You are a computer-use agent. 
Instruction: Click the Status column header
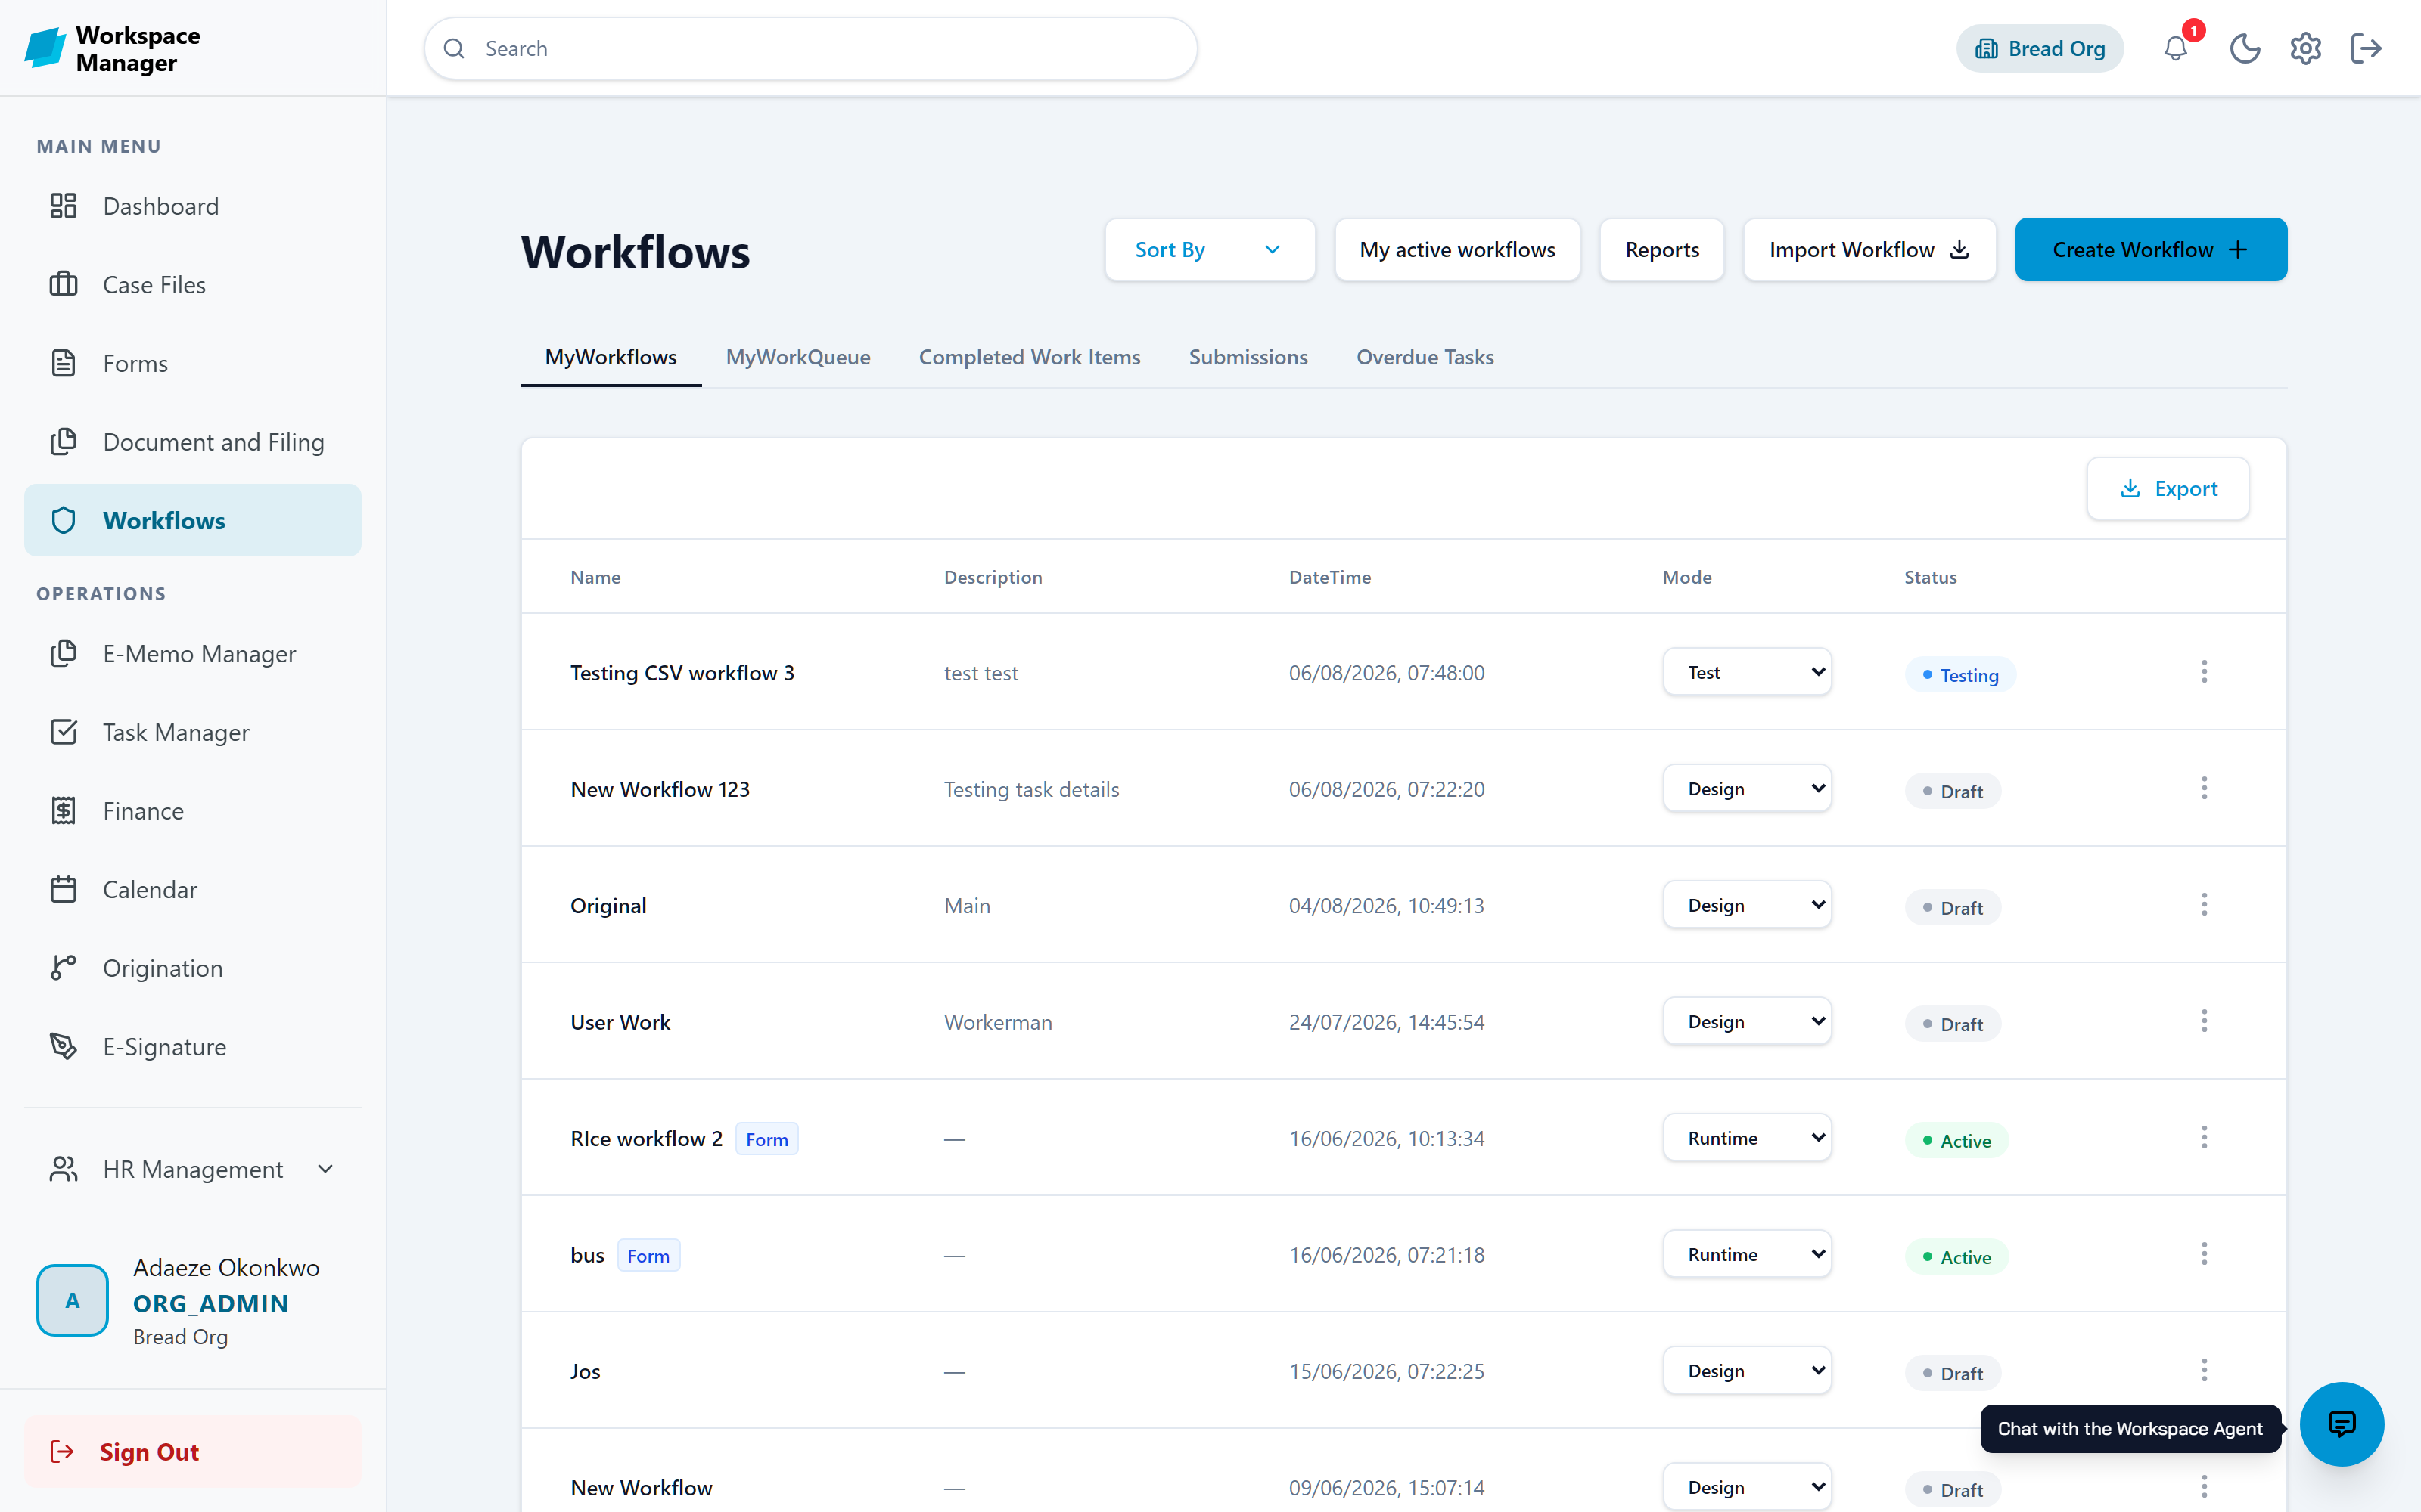click(1930, 577)
